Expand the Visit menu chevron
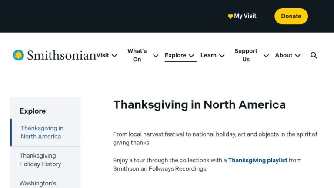Viewport: 334px width, 188px height. point(114,56)
